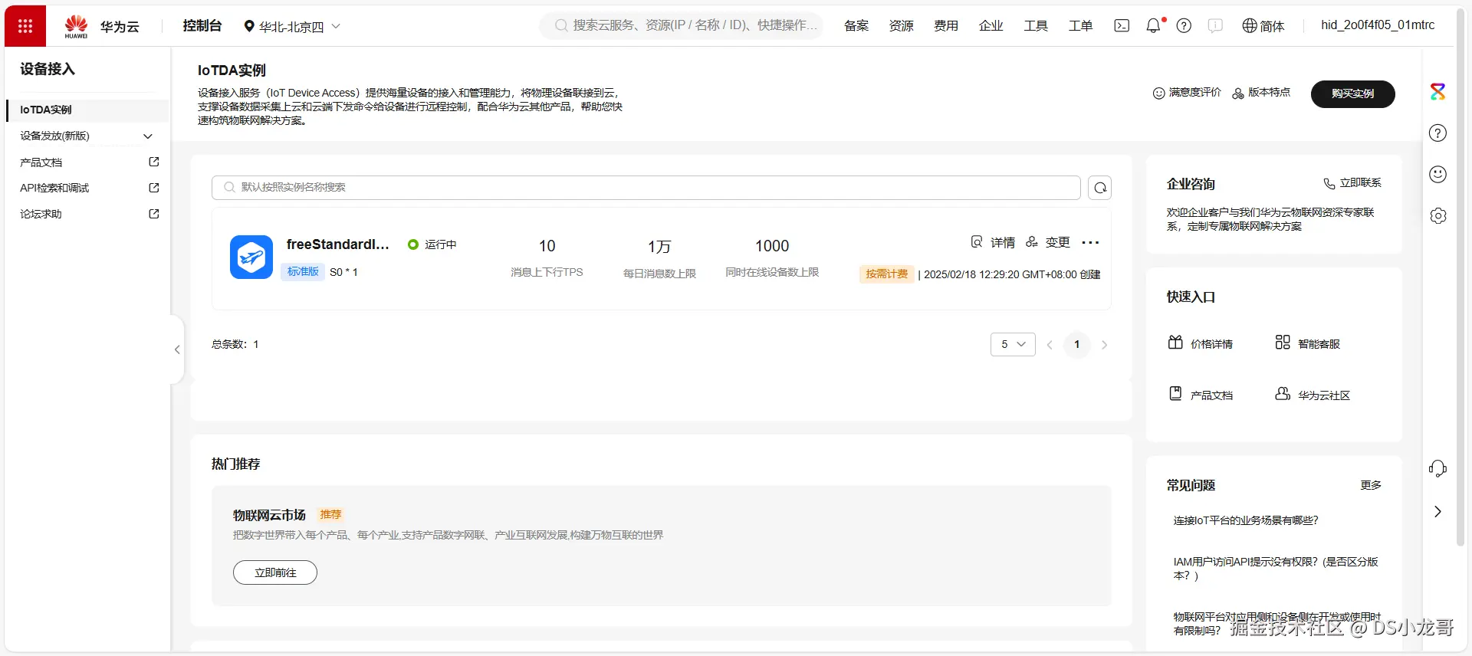Open the instance 详情 link
Viewport: 1472px width, 656px height.
tap(993, 243)
